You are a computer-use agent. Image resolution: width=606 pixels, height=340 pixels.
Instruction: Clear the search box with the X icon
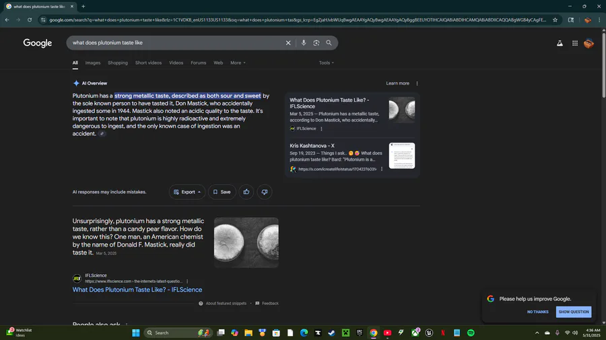(x=288, y=43)
